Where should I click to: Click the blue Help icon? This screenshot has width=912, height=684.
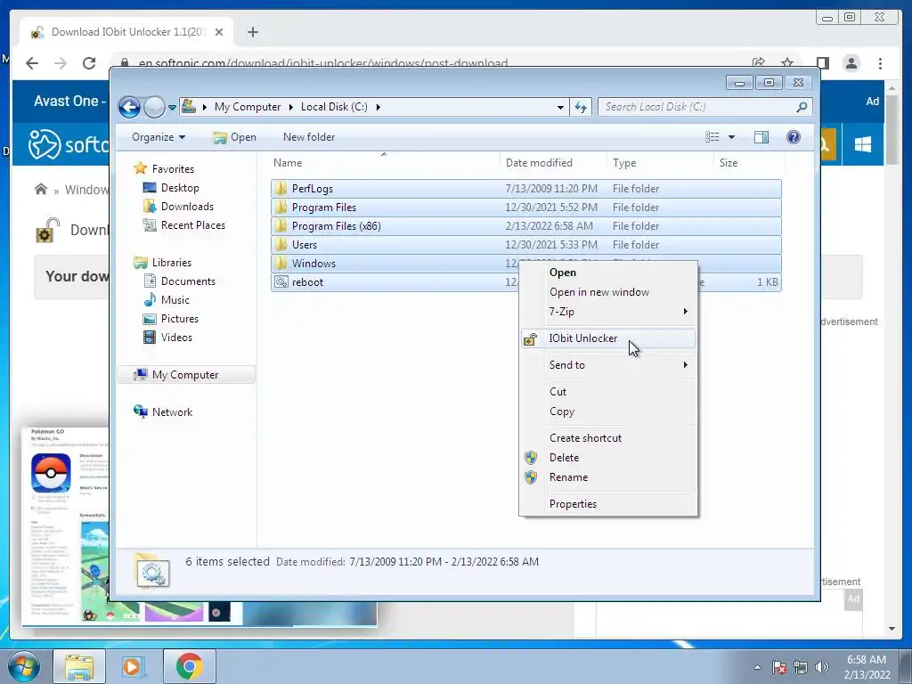pos(794,137)
